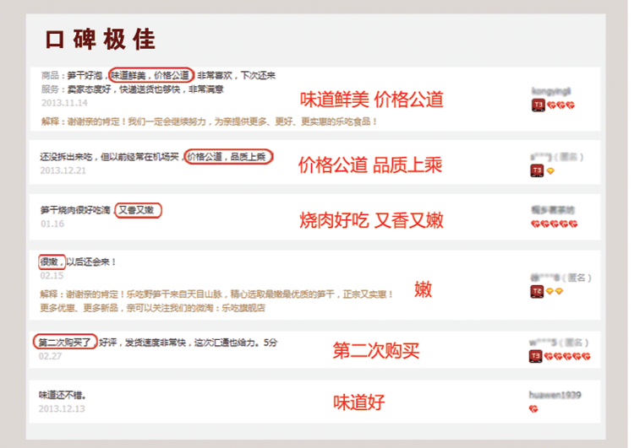Click the circled 又香又嫩 phrase
Viewport: 634px width, 448px height.
tap(139, 210)
